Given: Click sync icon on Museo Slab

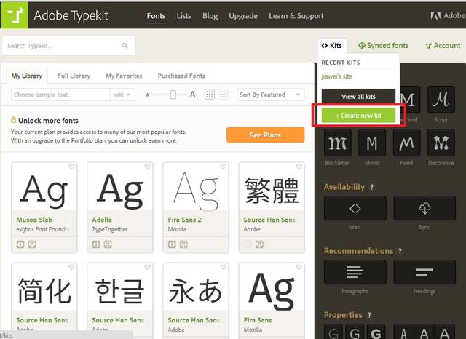Looking at the screenshot, I should [x=32, y=244].
